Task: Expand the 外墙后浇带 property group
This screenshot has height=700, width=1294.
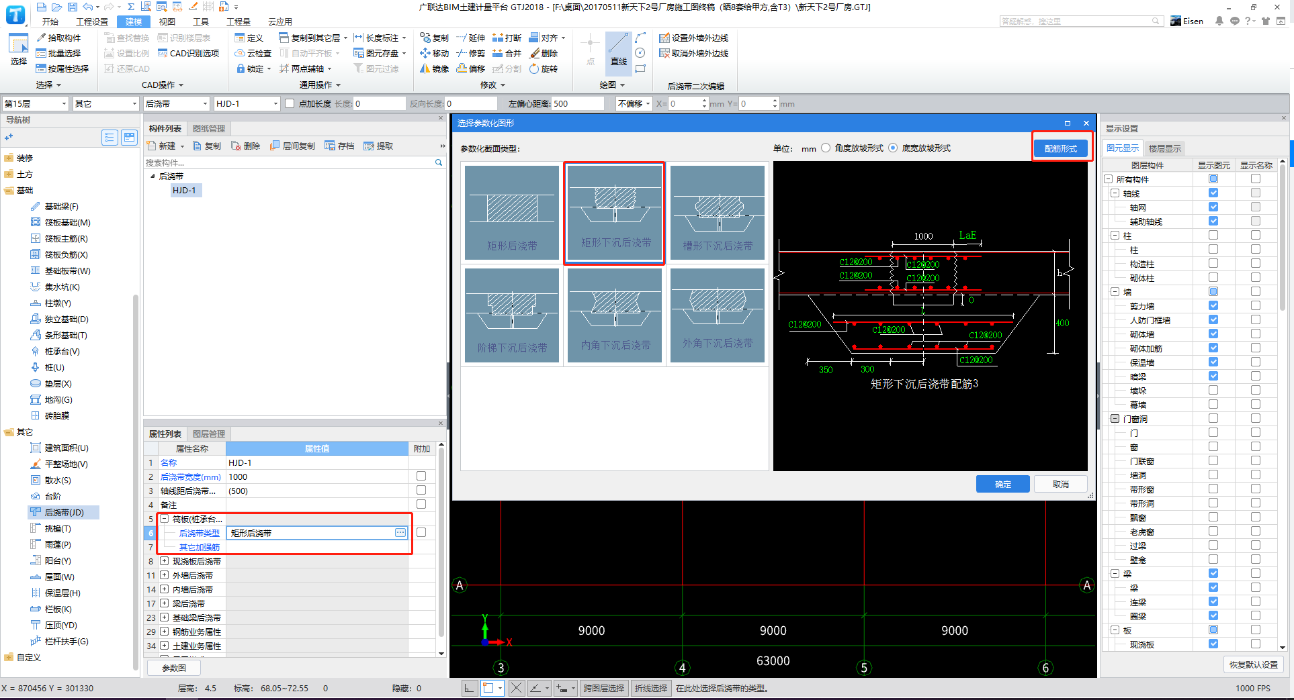Action: tap(164, 575)
